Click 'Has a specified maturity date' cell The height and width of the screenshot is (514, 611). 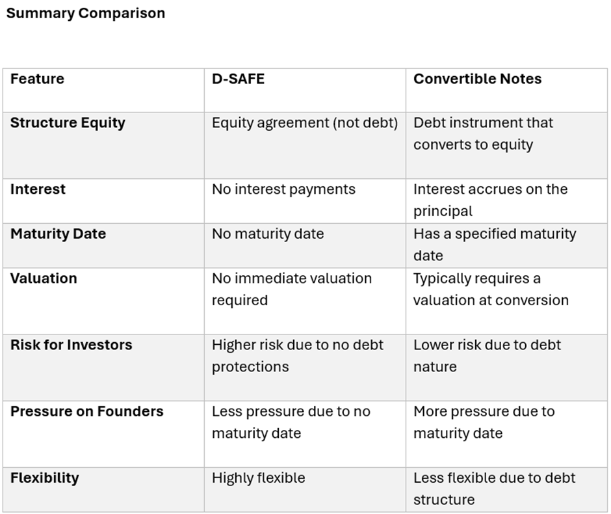point(494,244)
